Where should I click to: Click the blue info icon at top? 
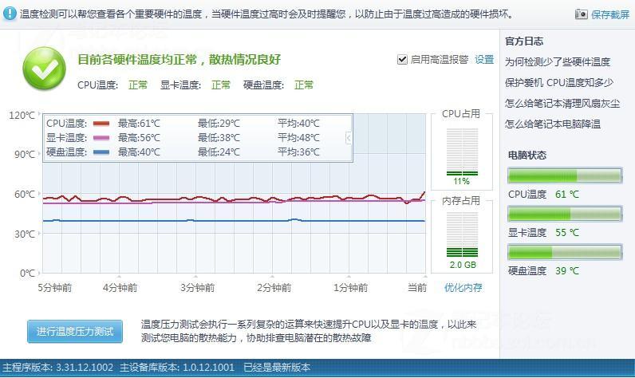pos(9,14)
